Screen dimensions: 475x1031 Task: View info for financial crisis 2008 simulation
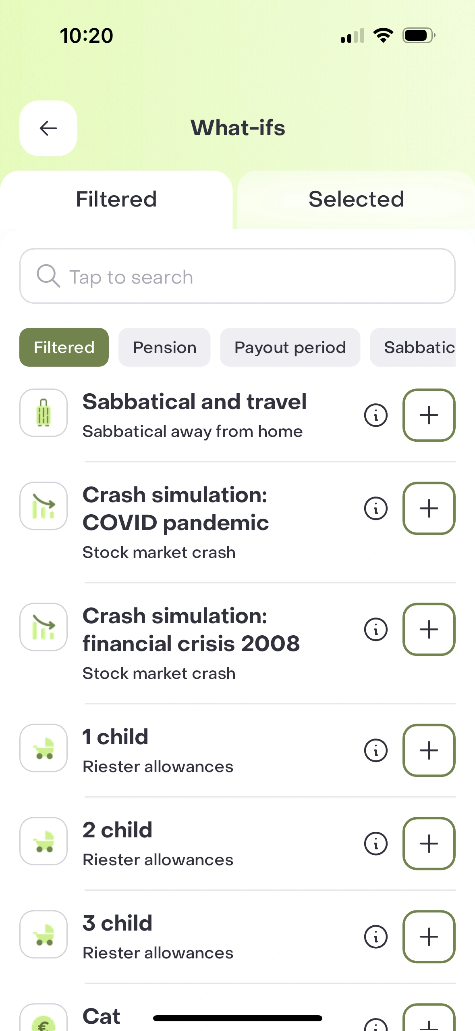coord(375,629)
